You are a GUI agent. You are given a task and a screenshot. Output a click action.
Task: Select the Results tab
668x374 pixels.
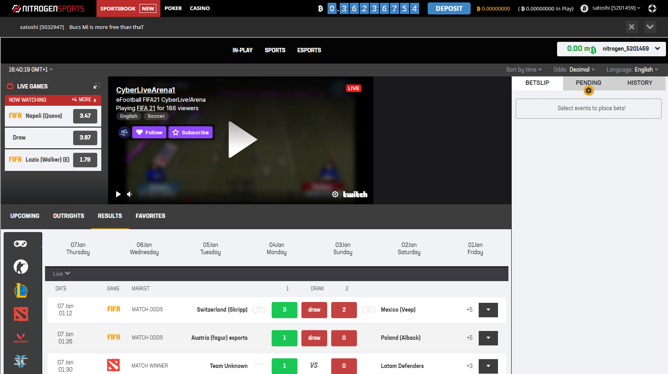(x=110, y=216)
